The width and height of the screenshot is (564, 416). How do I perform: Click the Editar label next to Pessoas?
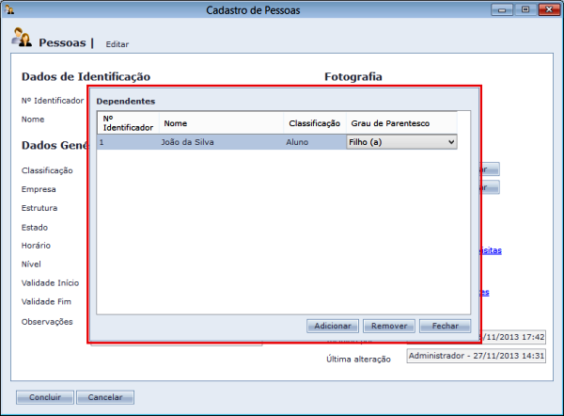[x=117, y=44]
